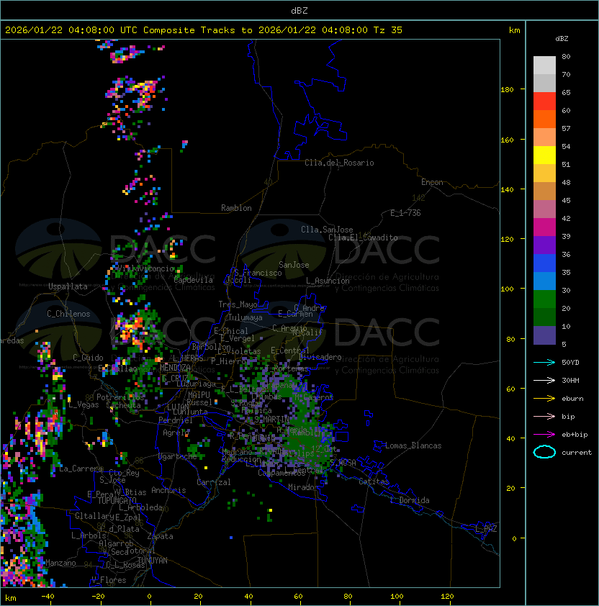The width and height of the screenshot is (599, 606).
Task: Select the 'Catitas' label
Action: point(374,481)
